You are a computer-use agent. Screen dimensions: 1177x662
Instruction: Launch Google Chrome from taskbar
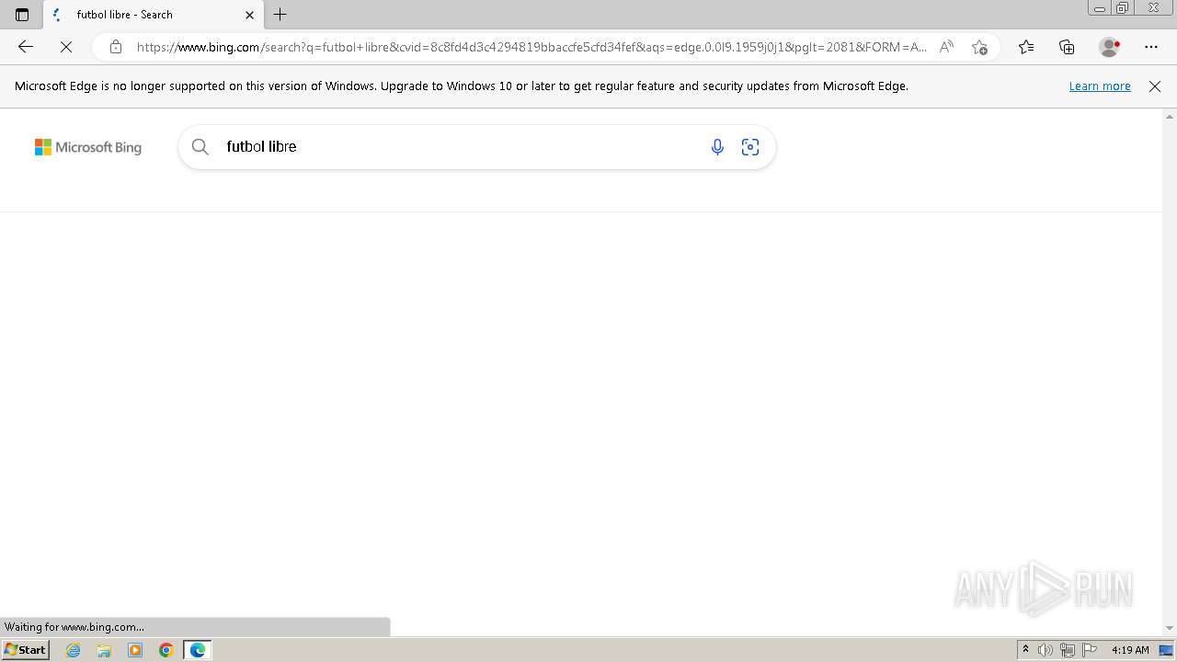pos(166,650)
